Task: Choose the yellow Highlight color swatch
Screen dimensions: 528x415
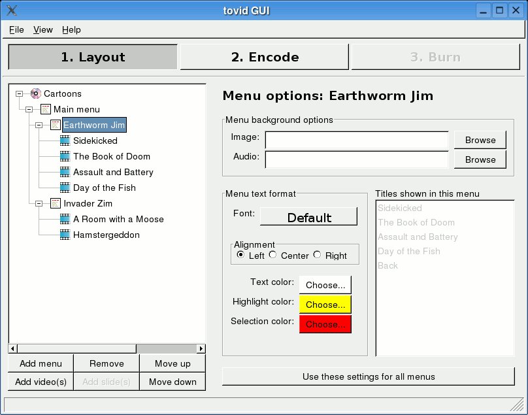Action: [325, 305]
